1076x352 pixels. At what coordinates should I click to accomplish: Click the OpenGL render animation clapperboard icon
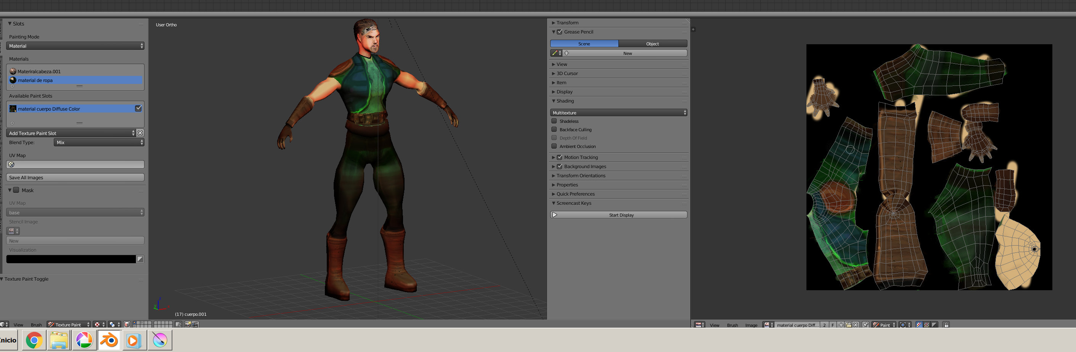pos(195,325)
